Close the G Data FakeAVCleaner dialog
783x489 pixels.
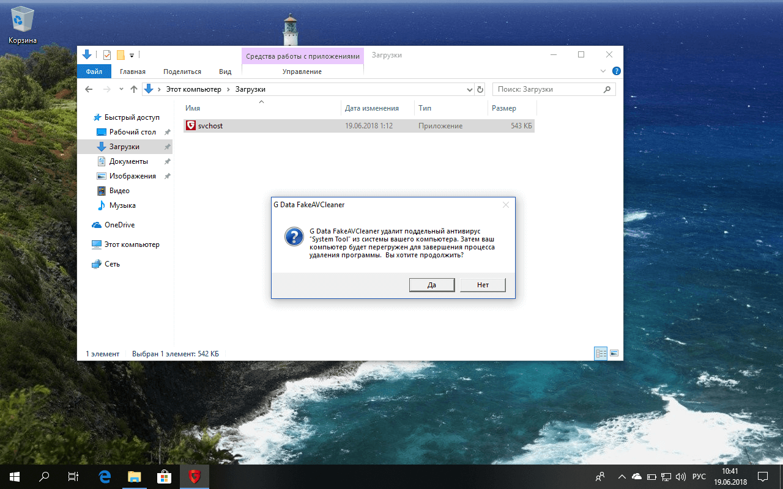tap(506, 205)
